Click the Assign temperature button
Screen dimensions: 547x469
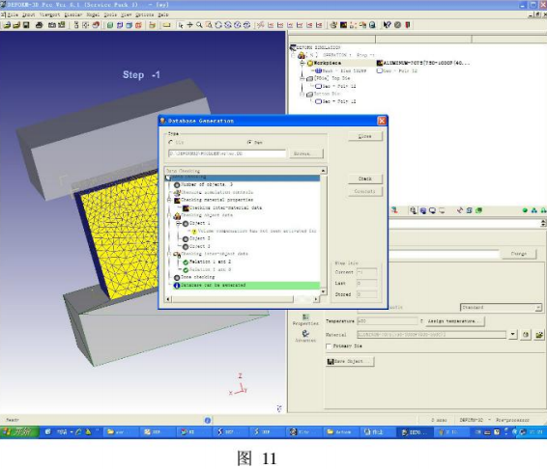(454, 321)
